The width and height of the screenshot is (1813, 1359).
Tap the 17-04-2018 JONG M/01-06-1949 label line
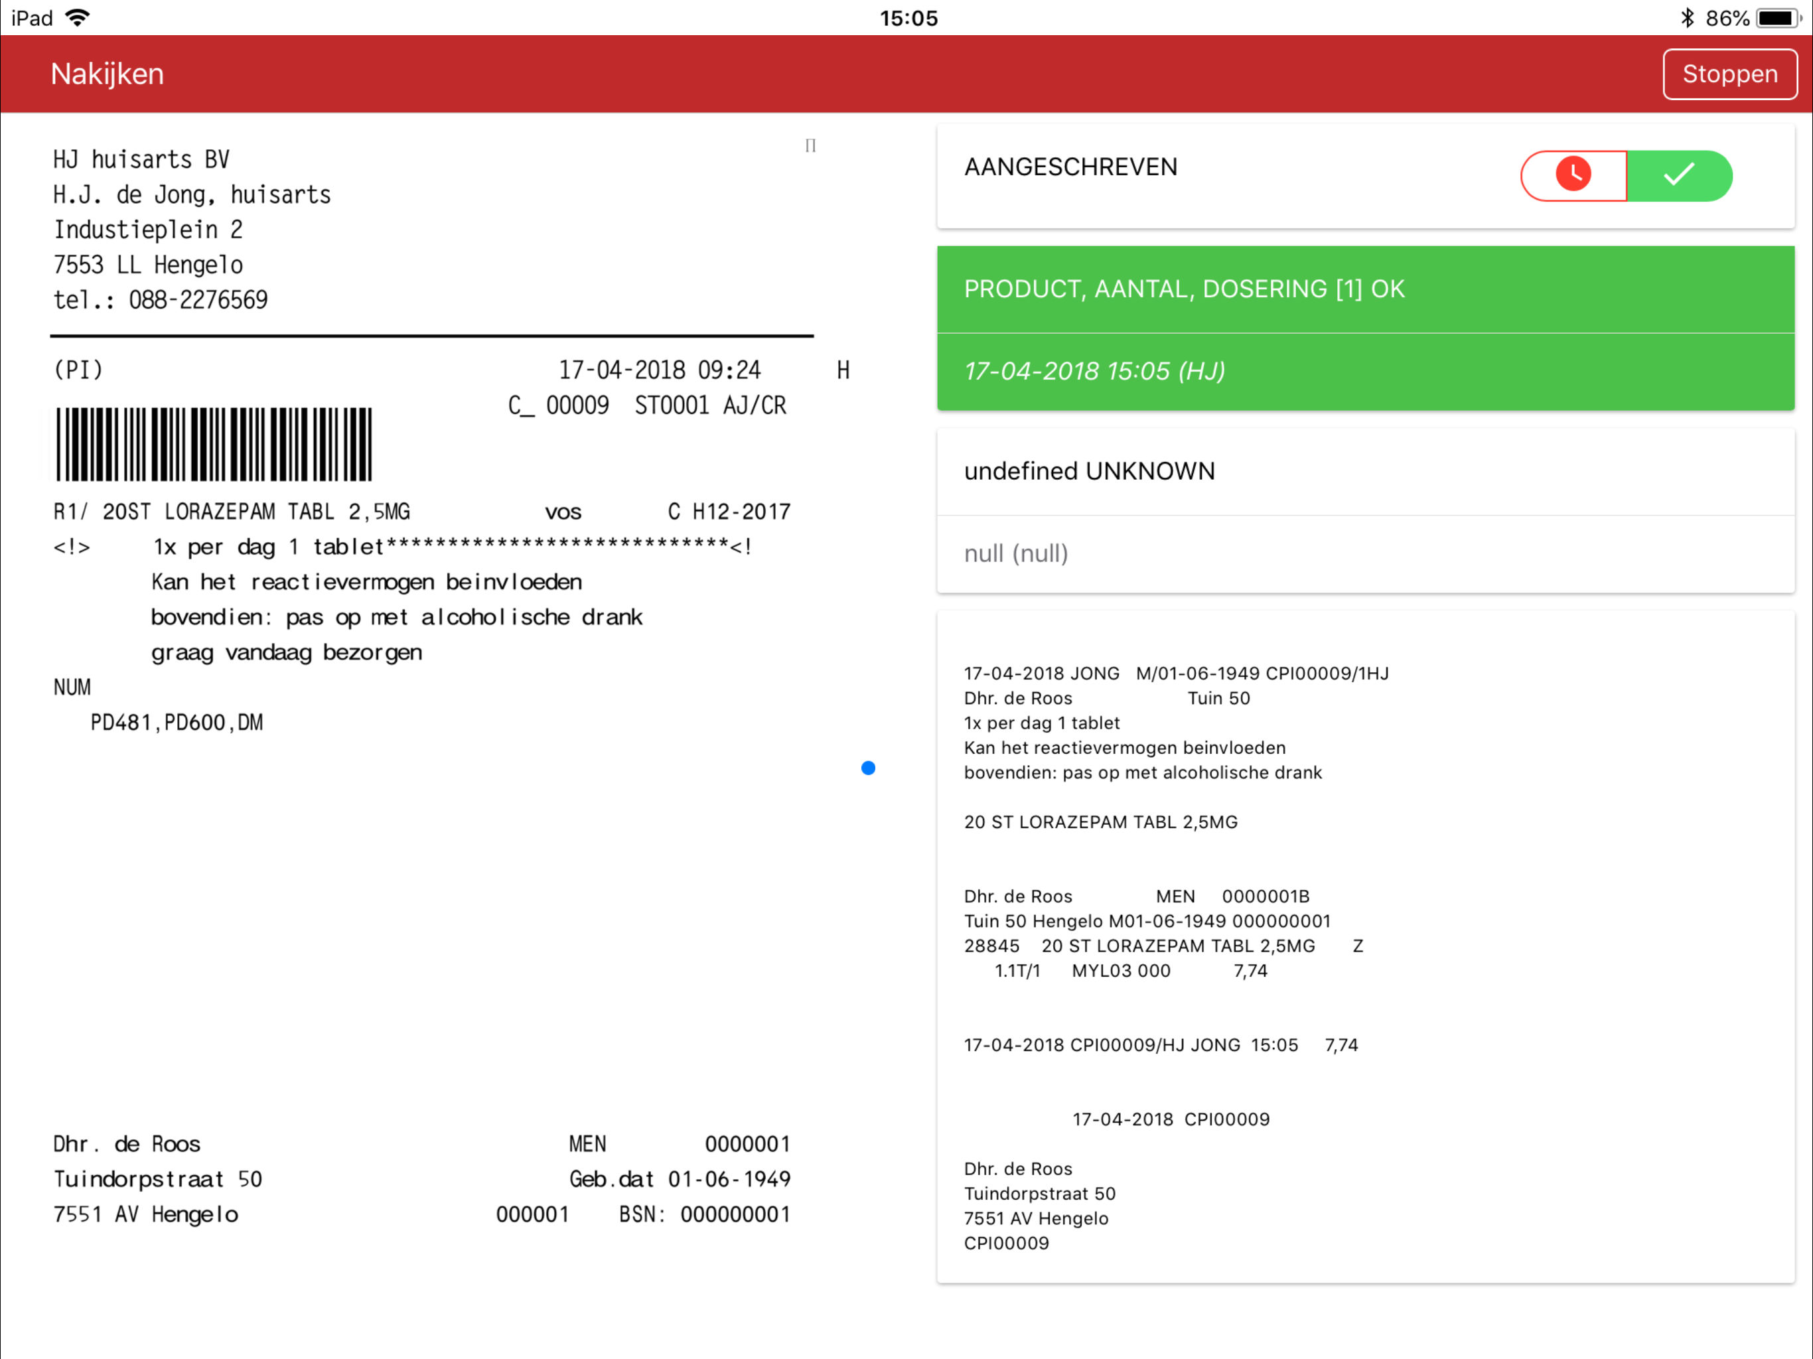coord(1176,674)
